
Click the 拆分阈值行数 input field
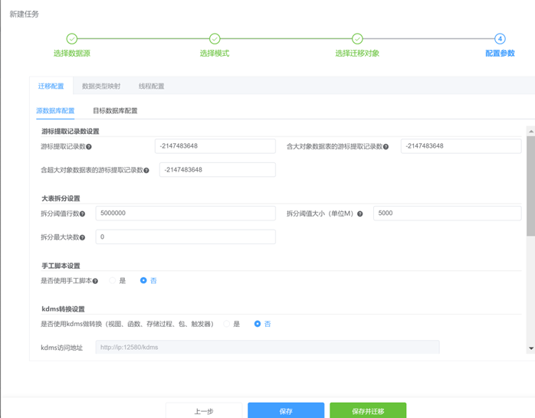click(185, 214)
